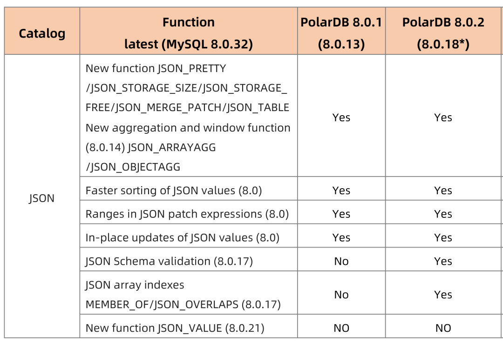Select PolarDB 8.0.1 'Yes' for Faster sorting row
The image size is (503, 341).
coord(341,190)
